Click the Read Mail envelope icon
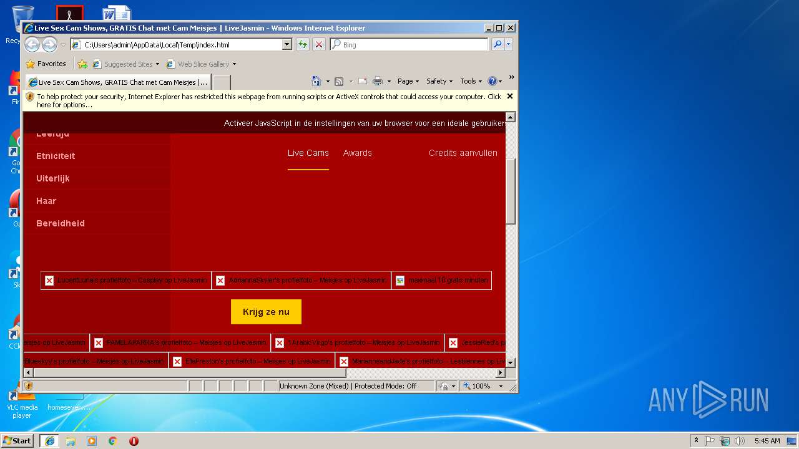This screenshot has height=449, width=799. (362, 81)
